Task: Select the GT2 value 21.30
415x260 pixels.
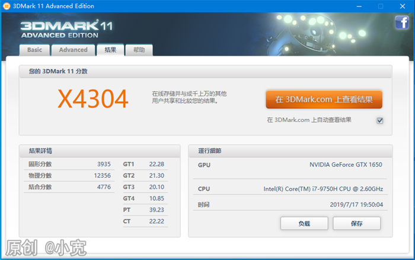Action: pyautogui.click(x=157, y=176)
